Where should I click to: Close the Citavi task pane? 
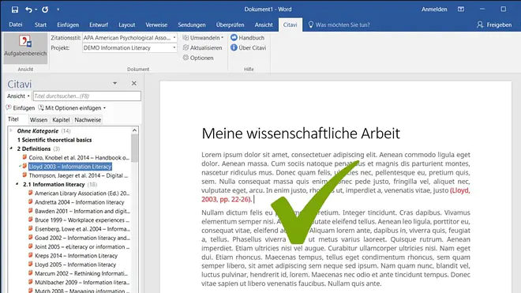[x=134, y=83]
